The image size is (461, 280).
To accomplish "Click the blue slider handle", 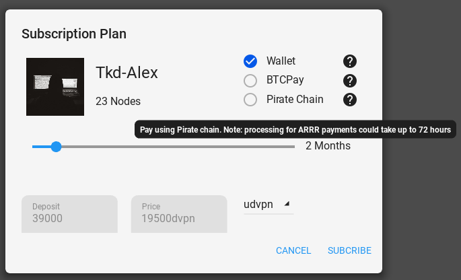I will tap(56, 147).
